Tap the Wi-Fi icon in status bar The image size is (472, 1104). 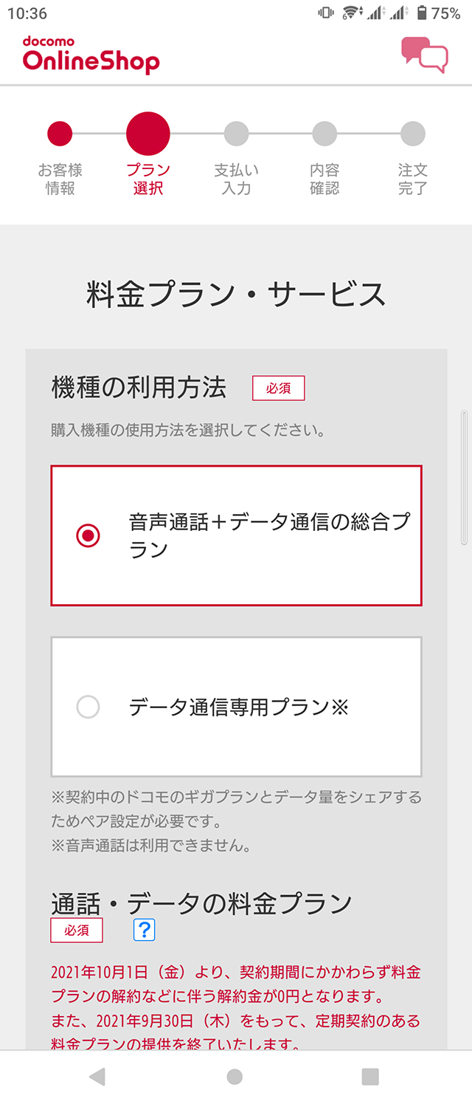pos(351,13)
